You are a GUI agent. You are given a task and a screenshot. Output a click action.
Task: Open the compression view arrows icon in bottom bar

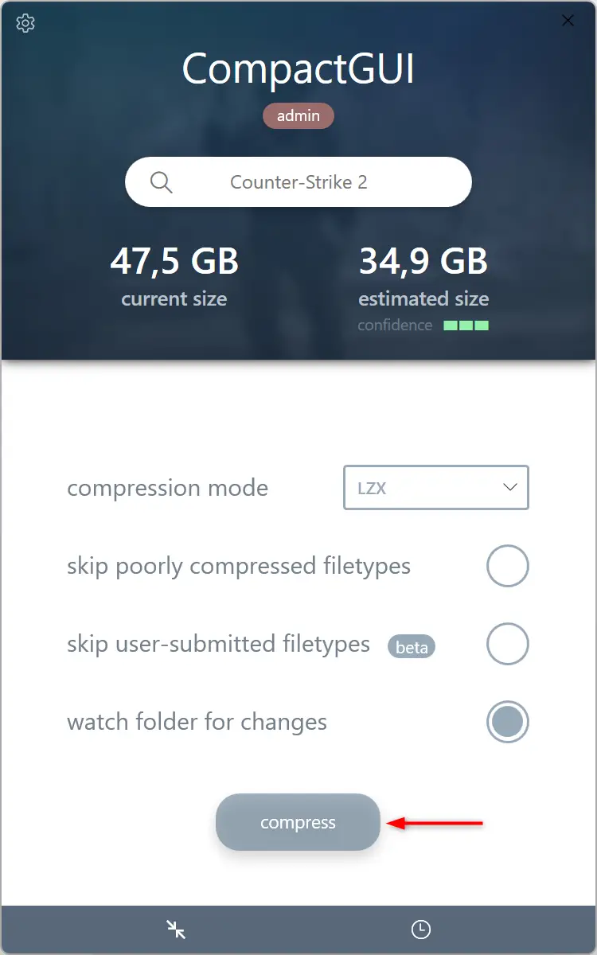pyautogui.click(x=176, y=929)
